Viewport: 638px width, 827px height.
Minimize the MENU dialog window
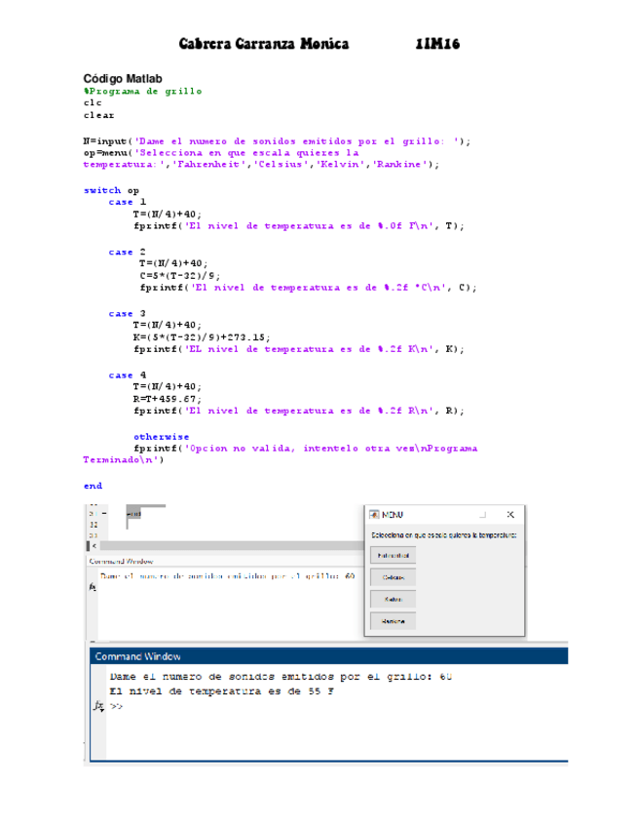pyautogui.click(x=481, y=514)
